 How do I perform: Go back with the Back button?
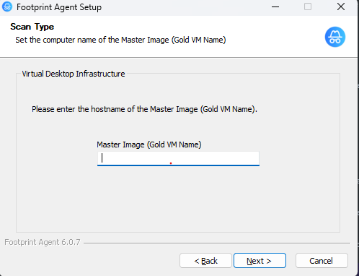(x=205, y=261)
